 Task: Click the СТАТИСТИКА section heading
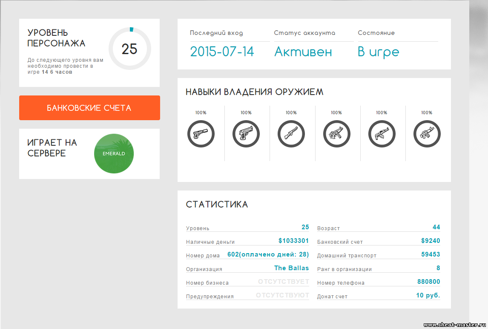tap(217, 205)
